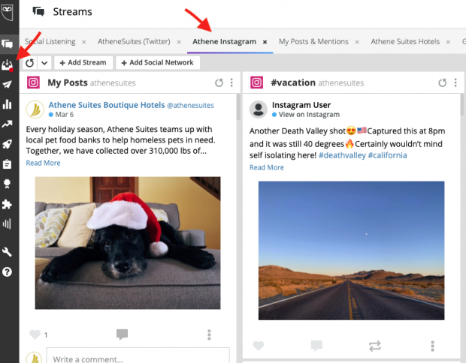The width and height of the screenshot is (466, 363).
Task: Click the repost icon under Death Valley post
Action: 375,346
